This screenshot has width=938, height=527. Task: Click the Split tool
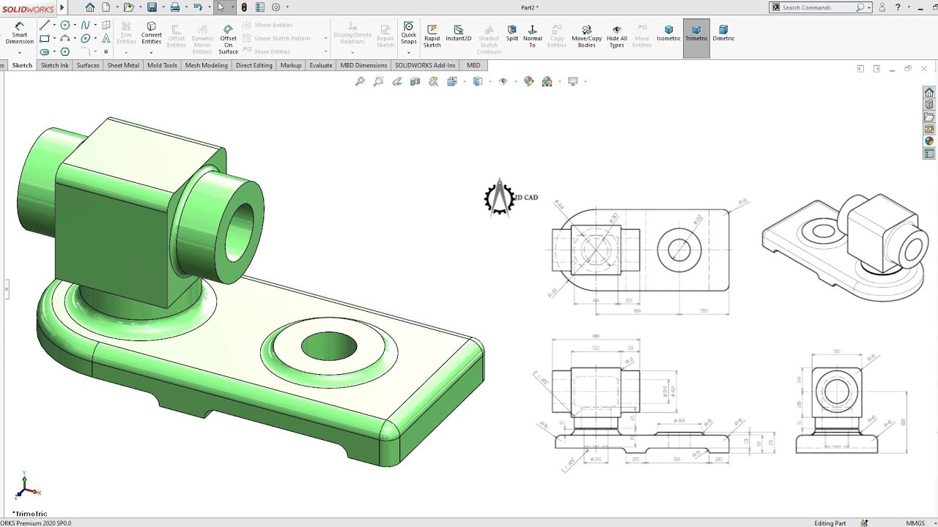point(512,33)
